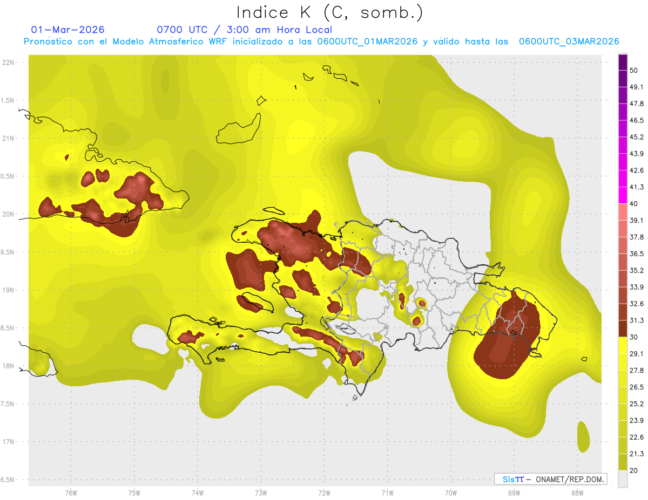Click the "47.8" legend value
Viewport: 648px width, 500px height.
tap(637, 104)
